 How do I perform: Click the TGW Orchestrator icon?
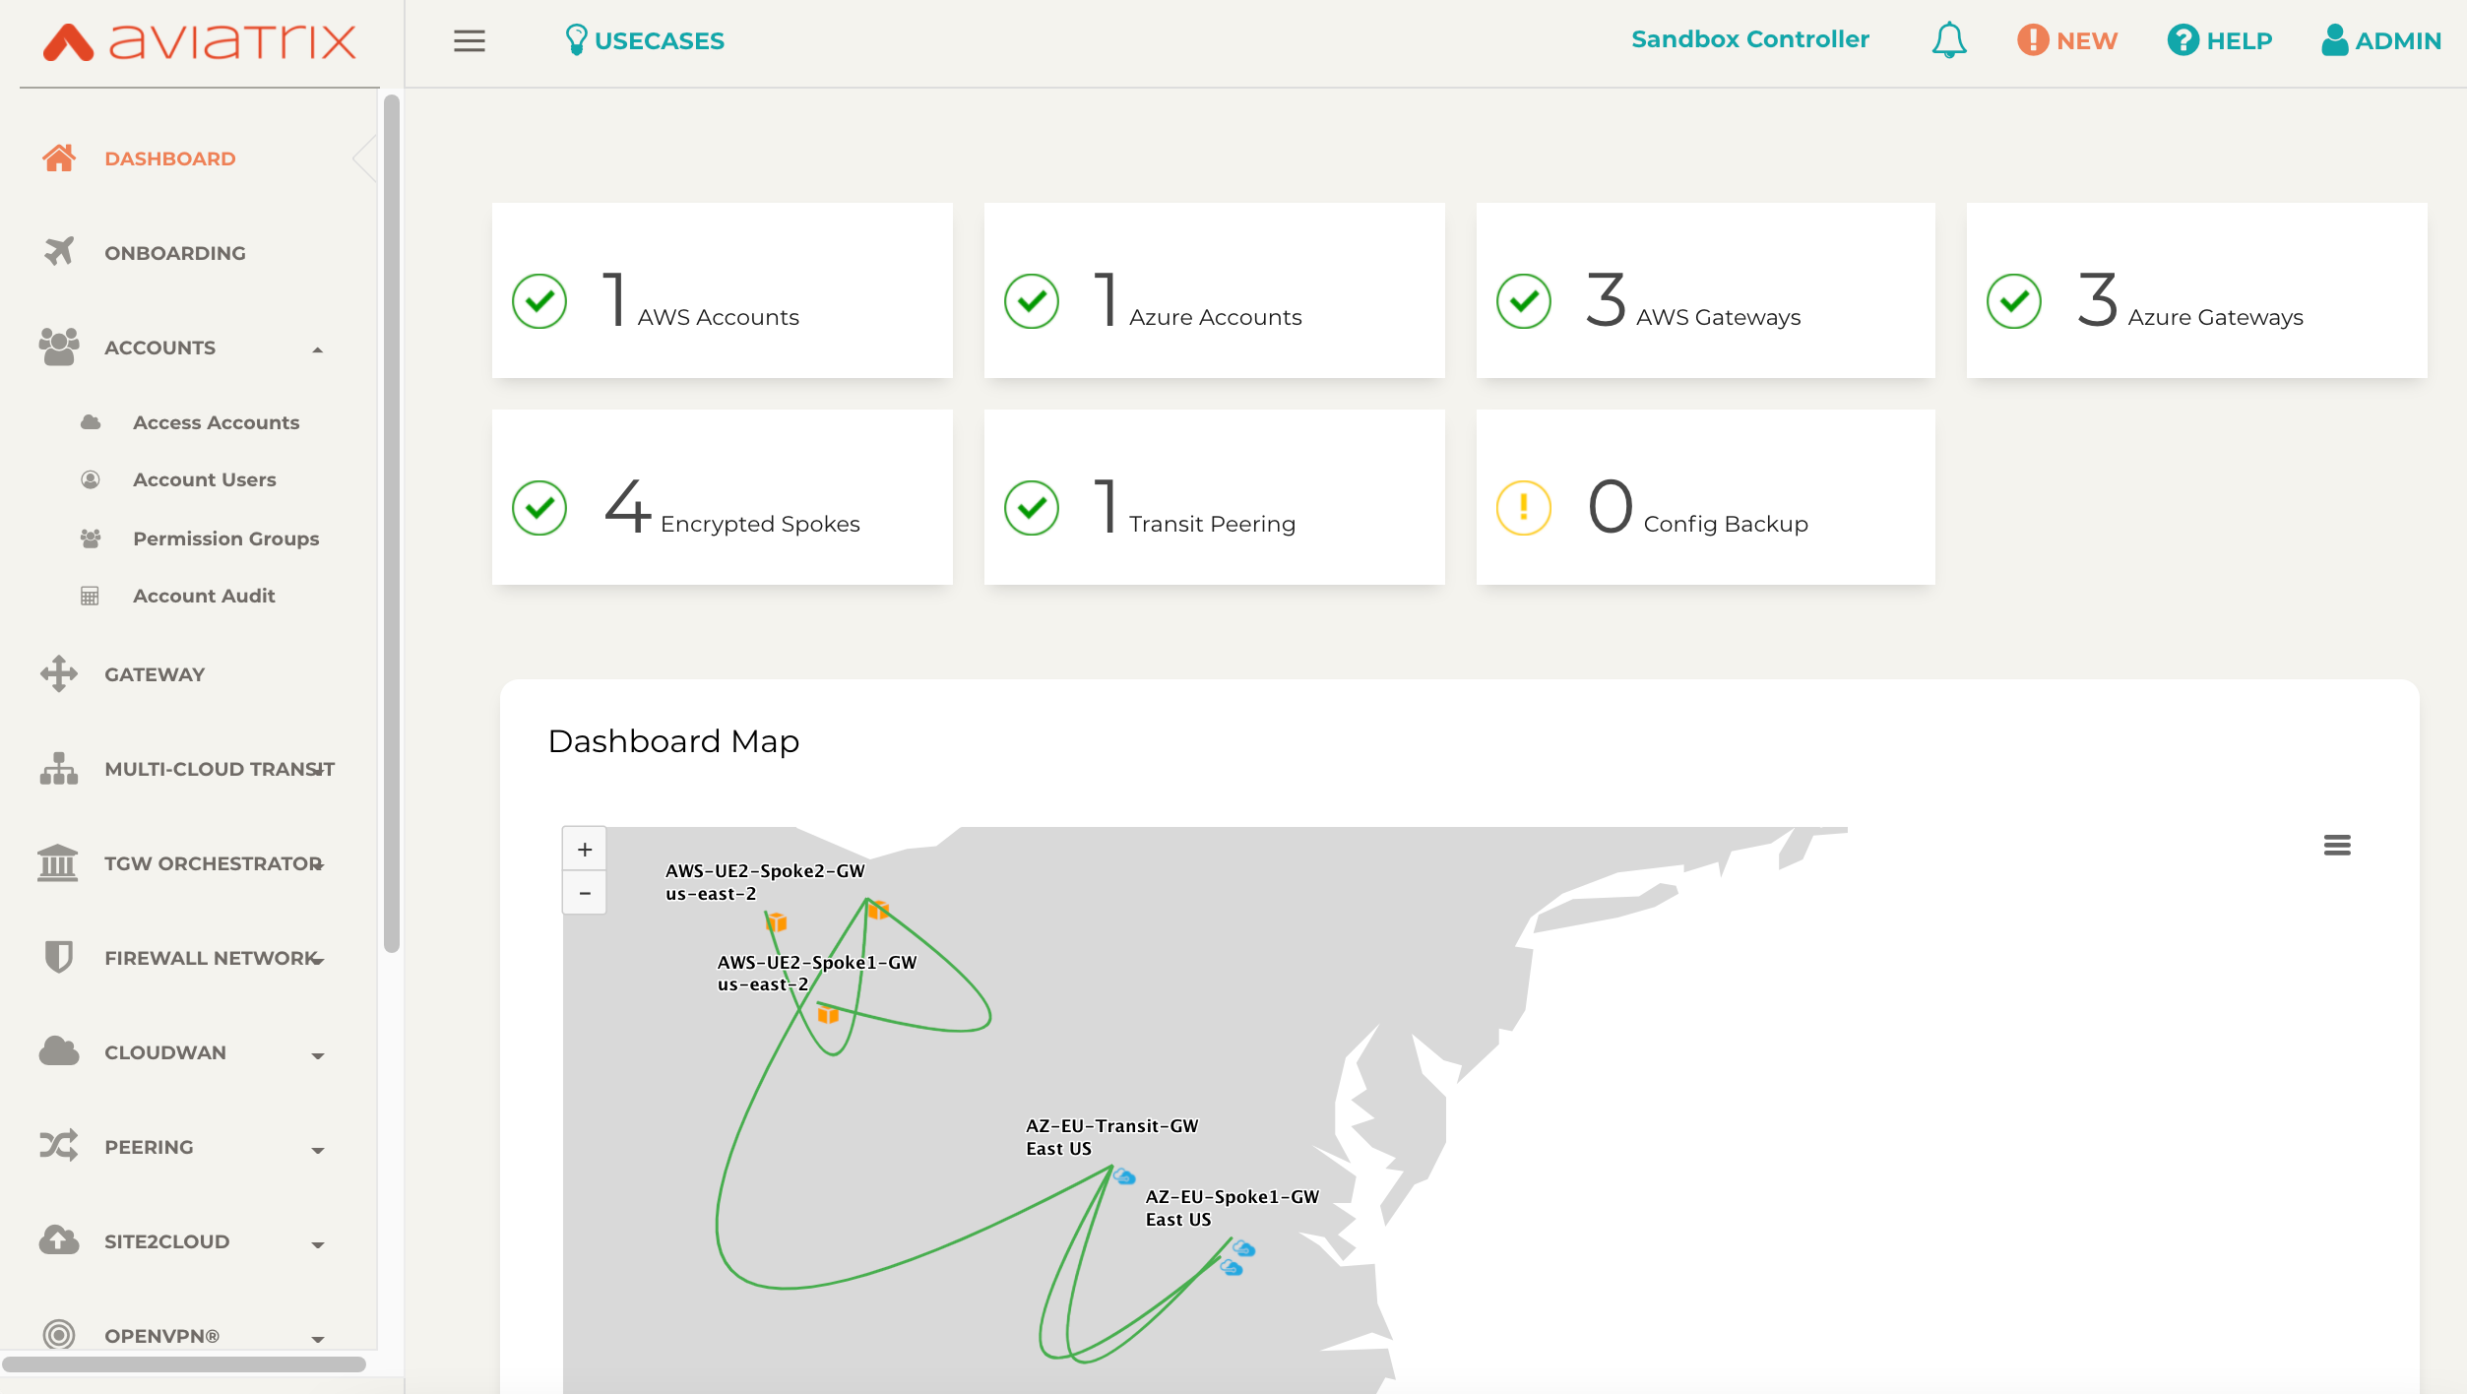(58, 863)
